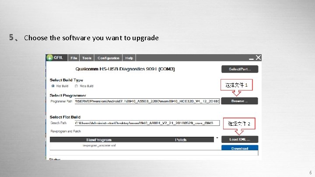Open the Tools menu

[87, 58]
